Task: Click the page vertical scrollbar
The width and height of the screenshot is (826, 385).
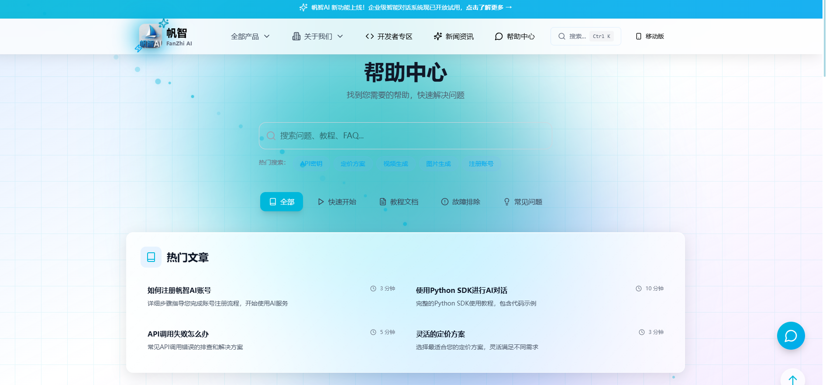Action: tap(824, 38)
